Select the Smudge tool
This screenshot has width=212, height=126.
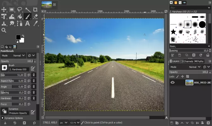click(12, 24)
